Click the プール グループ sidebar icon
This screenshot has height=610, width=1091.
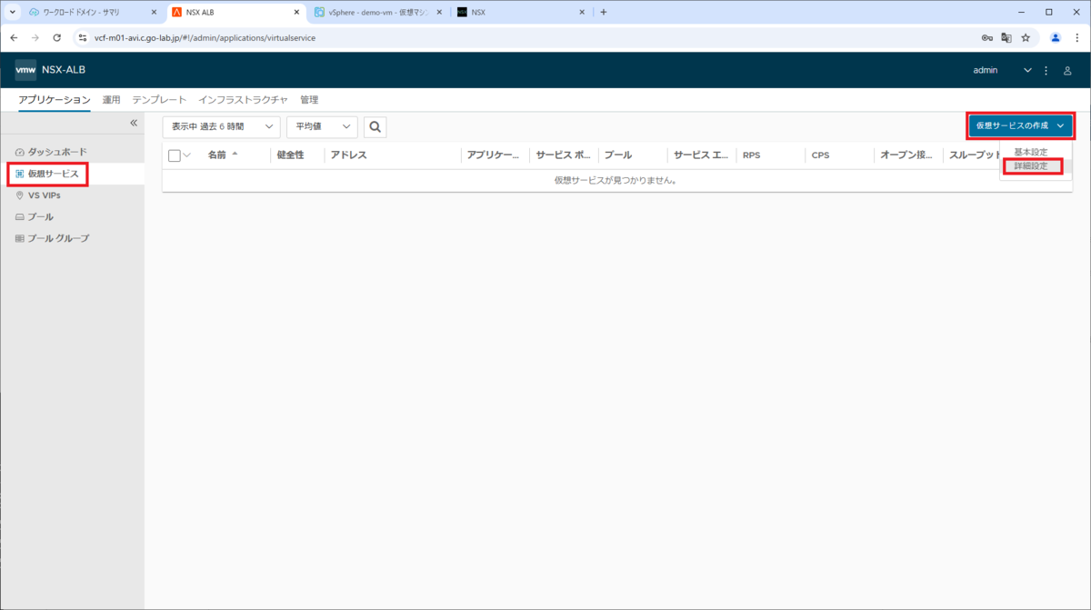[x=20, y=238]
